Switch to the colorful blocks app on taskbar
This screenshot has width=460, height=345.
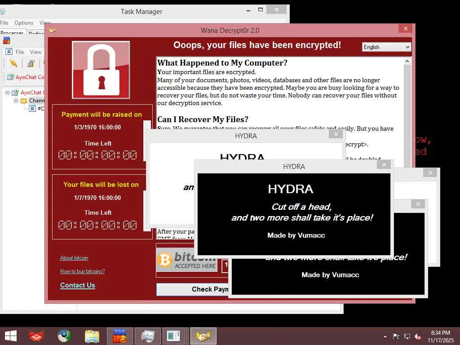point(119,336)
